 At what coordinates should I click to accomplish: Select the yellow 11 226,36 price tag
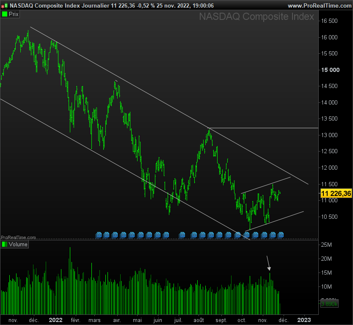pyautogui.click(x=336, y=193)
